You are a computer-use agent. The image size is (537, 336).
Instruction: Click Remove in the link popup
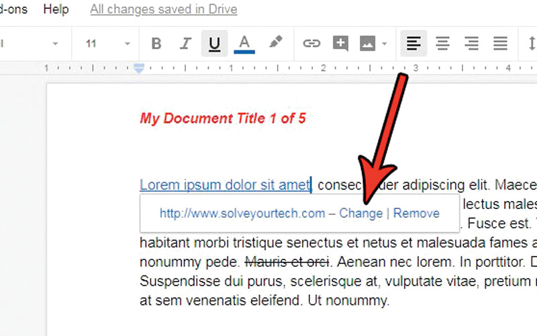pyautogui.click(x=416, y=213)
